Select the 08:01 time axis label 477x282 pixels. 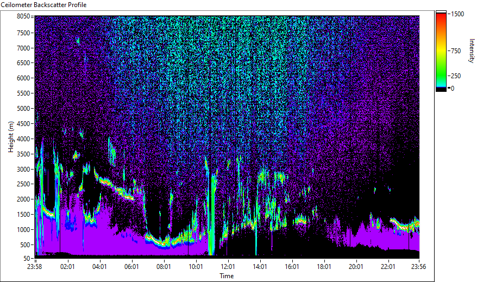[x=164, y=267]
